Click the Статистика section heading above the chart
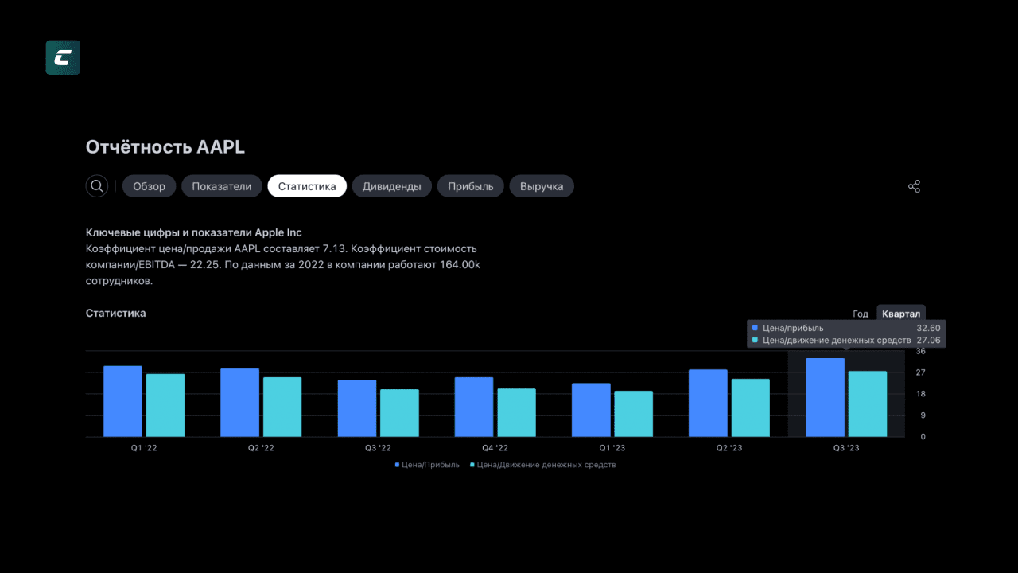 point(116,313)
